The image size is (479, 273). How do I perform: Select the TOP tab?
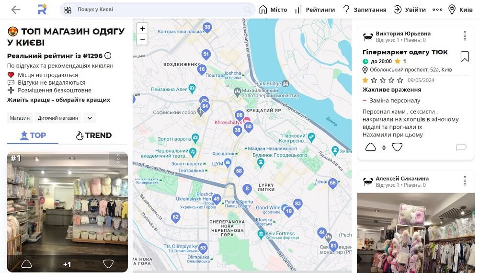pos(33,135)
